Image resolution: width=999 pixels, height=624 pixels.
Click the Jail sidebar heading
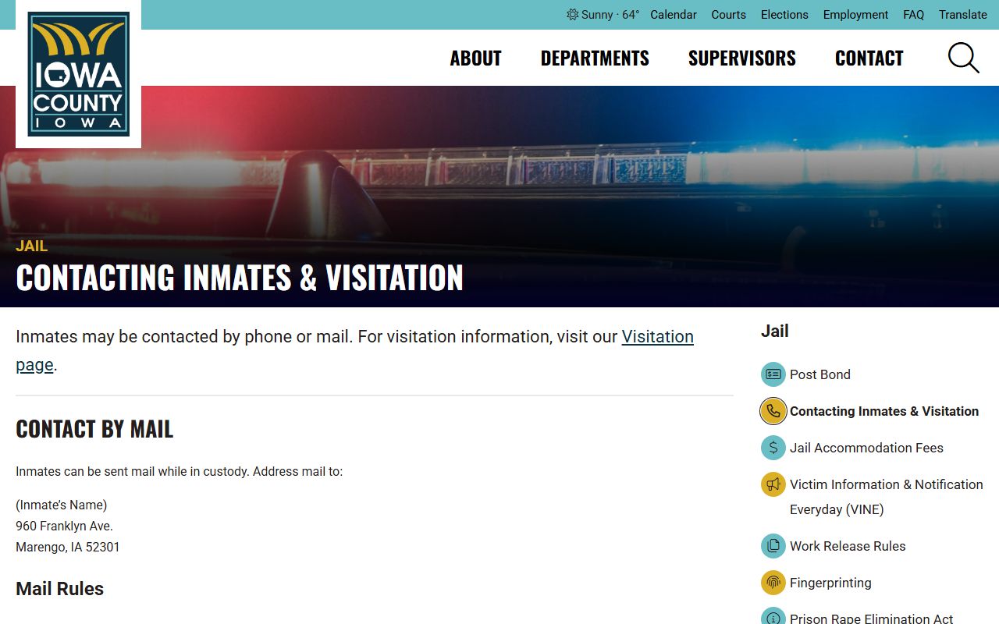pos(775,331)
